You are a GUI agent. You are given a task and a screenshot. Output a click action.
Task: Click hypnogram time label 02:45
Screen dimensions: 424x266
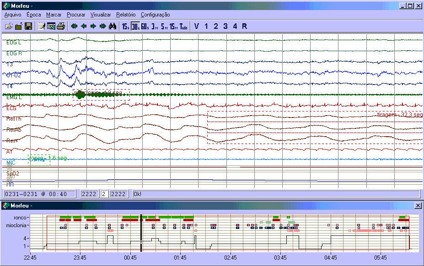pos(231,258)
